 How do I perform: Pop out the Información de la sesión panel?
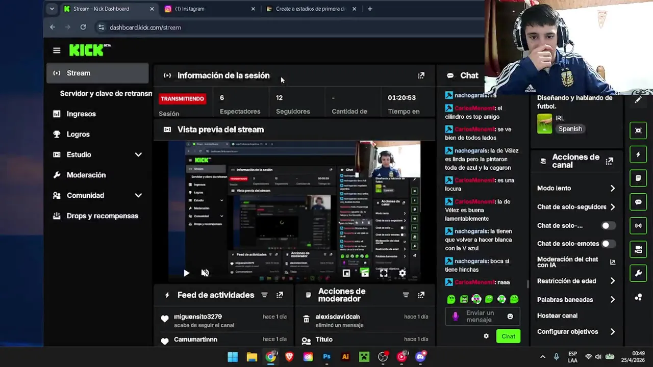[421, 75]
